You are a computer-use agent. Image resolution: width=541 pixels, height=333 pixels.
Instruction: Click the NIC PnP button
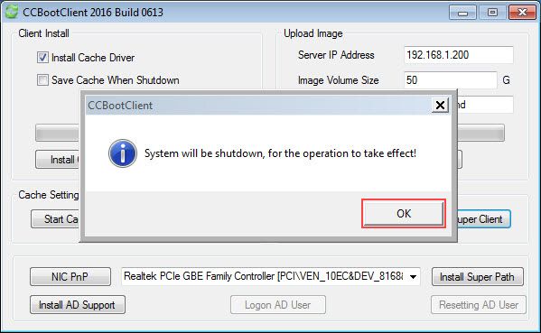point(70,276)
